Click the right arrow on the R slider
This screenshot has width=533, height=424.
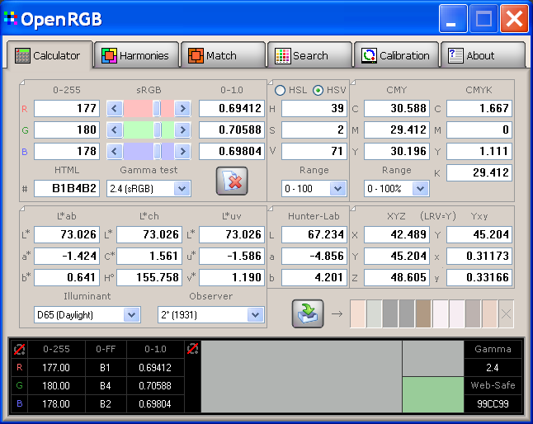(x=182, y=108)
